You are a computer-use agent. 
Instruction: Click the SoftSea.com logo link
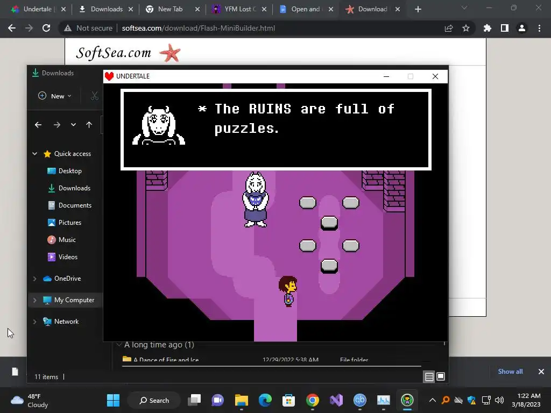128,53
